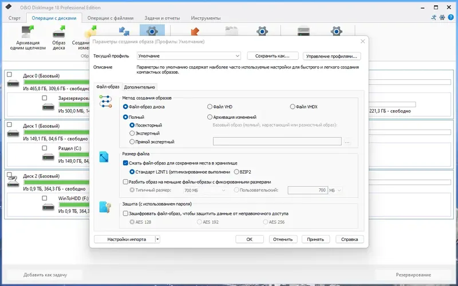The height and width of the screenshot is (286, 458).
Task: Click the Отменить button
Action: (283, 239)
